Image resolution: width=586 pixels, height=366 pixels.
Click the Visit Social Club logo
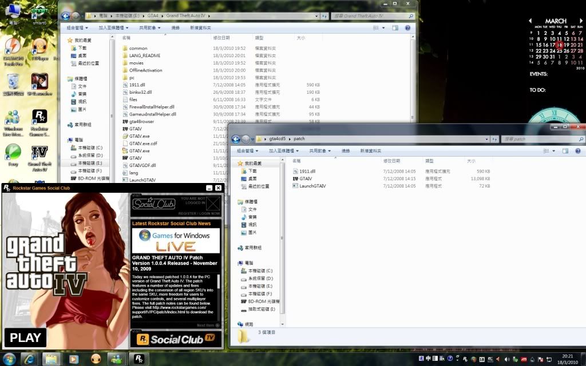(x=153, y=204)
